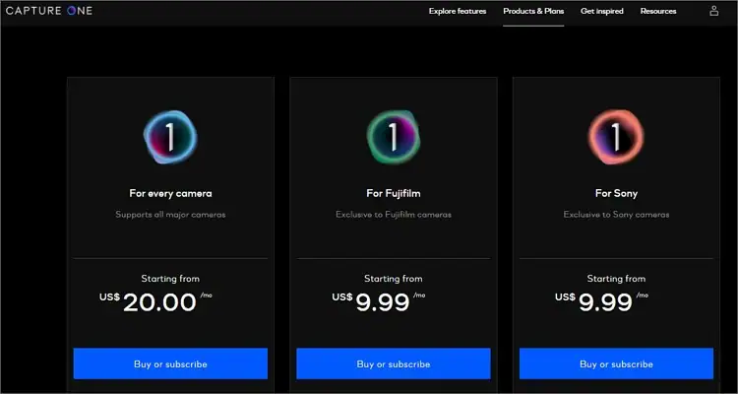Click the 'For Sony' heading
The image size is (738, 394).
[x=616, y=193]
